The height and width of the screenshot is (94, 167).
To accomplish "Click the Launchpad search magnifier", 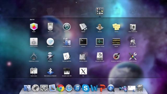I will coord(76,2).
